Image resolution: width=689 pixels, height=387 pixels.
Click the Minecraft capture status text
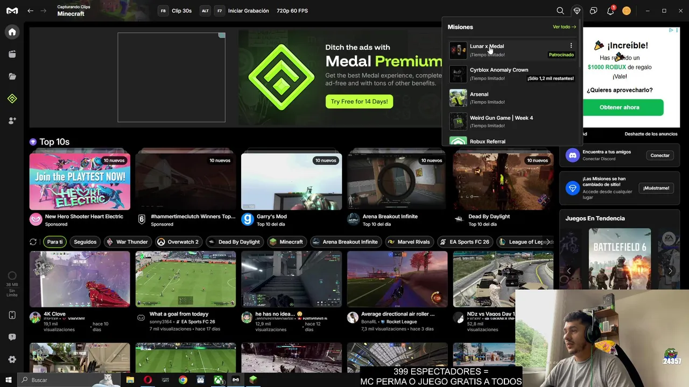coord(74,11)
